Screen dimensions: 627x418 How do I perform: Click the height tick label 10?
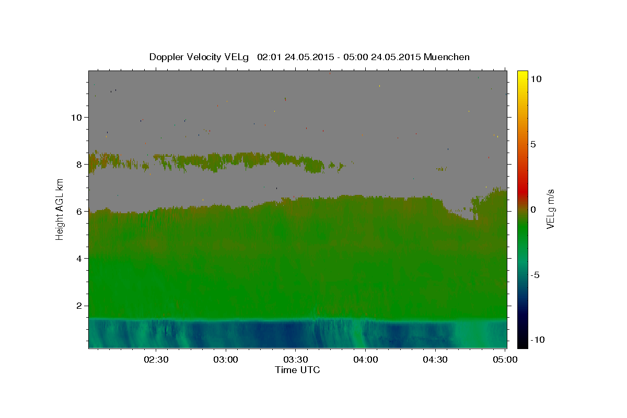click(x=76, y=117)
